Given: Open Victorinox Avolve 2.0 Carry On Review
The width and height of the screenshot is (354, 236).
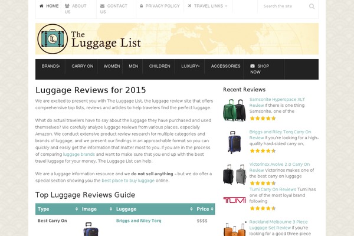Looking at the screenshot, I should coord(280,167).
